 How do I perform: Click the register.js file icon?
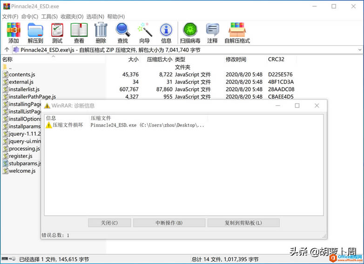pyautogui.click(x=5, y=156)
